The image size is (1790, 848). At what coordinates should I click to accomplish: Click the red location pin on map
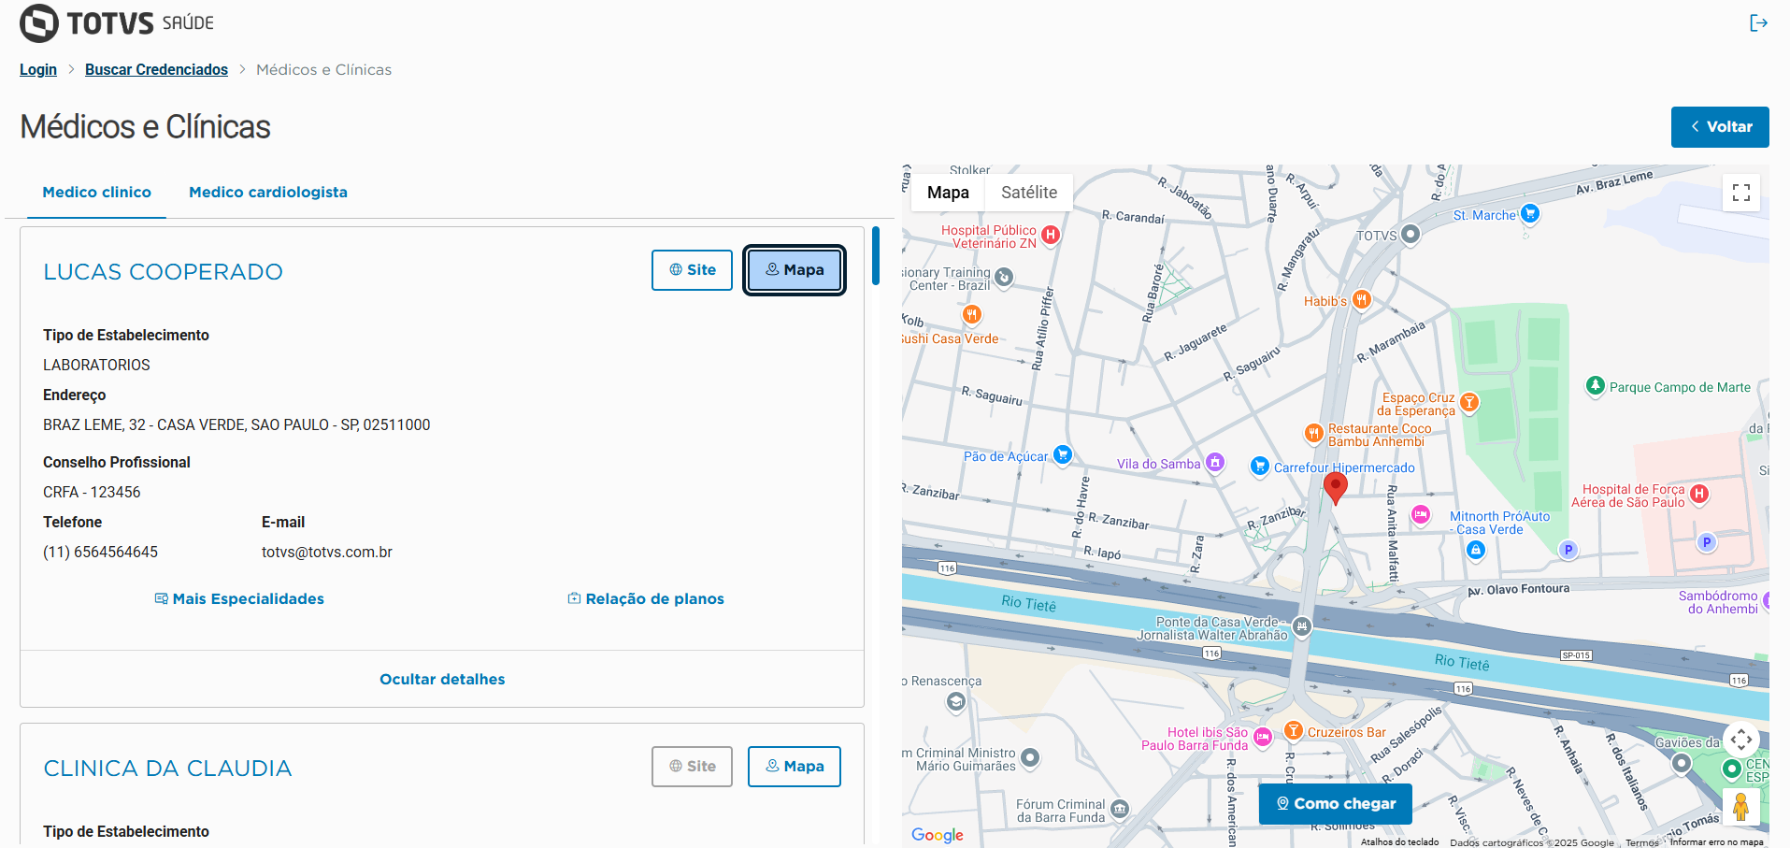coord(1336,488)
